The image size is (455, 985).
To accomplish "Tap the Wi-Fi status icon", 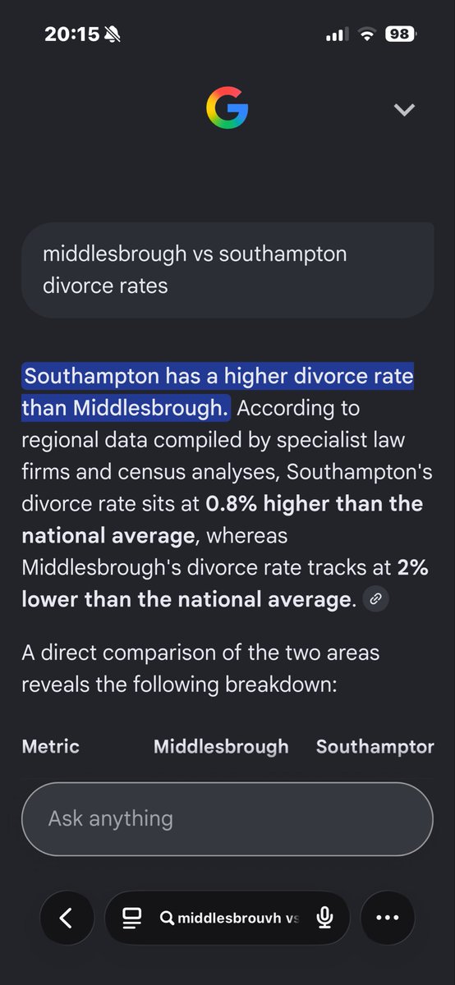I will click(x=366, y=34).
